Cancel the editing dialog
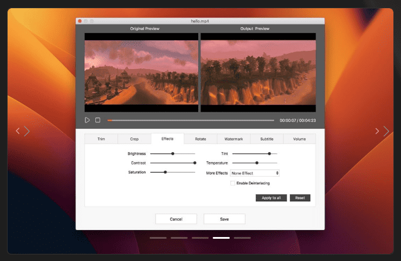 coord(176,219)
